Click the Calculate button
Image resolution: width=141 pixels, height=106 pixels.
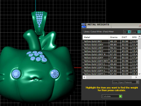[x=112, y=96]
